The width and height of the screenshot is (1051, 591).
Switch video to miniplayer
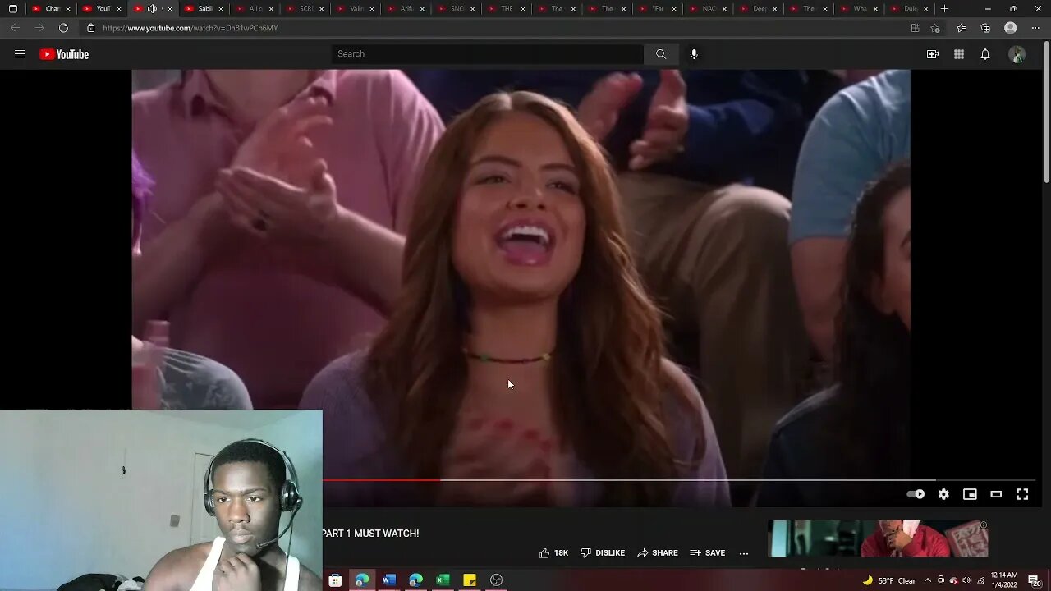tap(970, 494)
